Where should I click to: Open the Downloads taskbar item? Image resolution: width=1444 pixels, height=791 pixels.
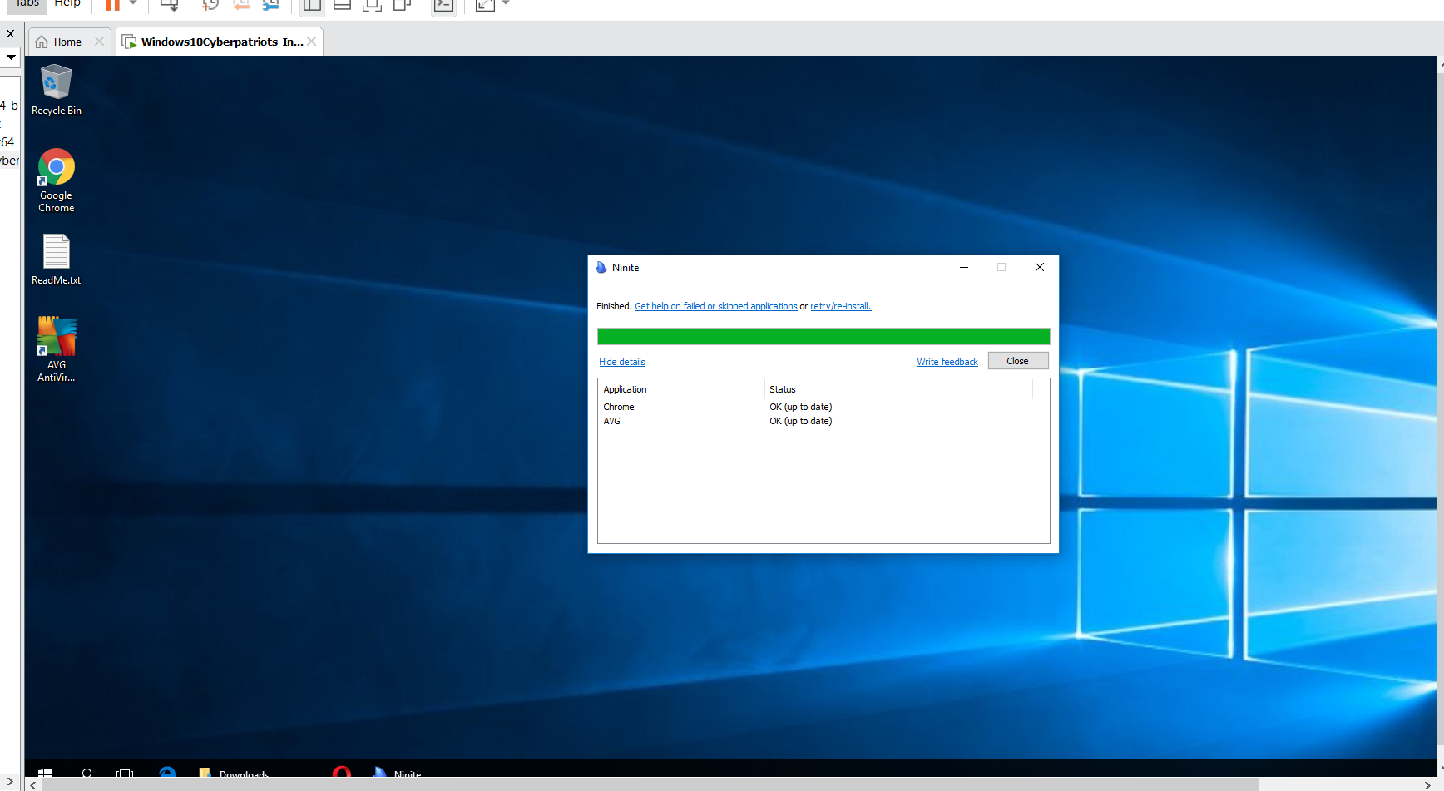pyautogui.click(x=235, y=773)
